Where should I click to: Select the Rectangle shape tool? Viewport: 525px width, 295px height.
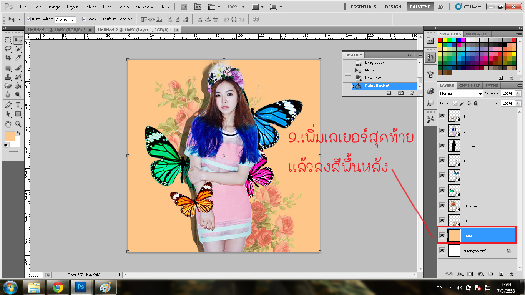click(18, 114)
